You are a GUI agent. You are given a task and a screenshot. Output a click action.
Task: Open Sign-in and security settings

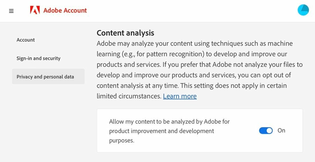38,59
